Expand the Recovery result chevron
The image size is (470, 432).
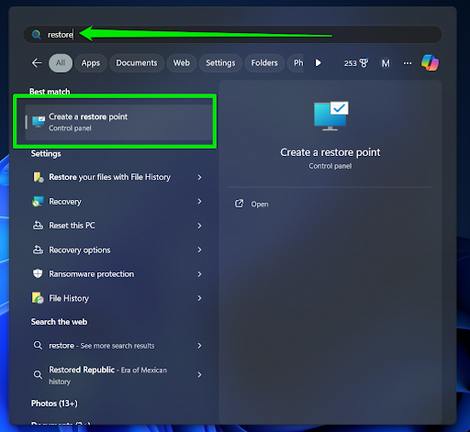(199, 201)
